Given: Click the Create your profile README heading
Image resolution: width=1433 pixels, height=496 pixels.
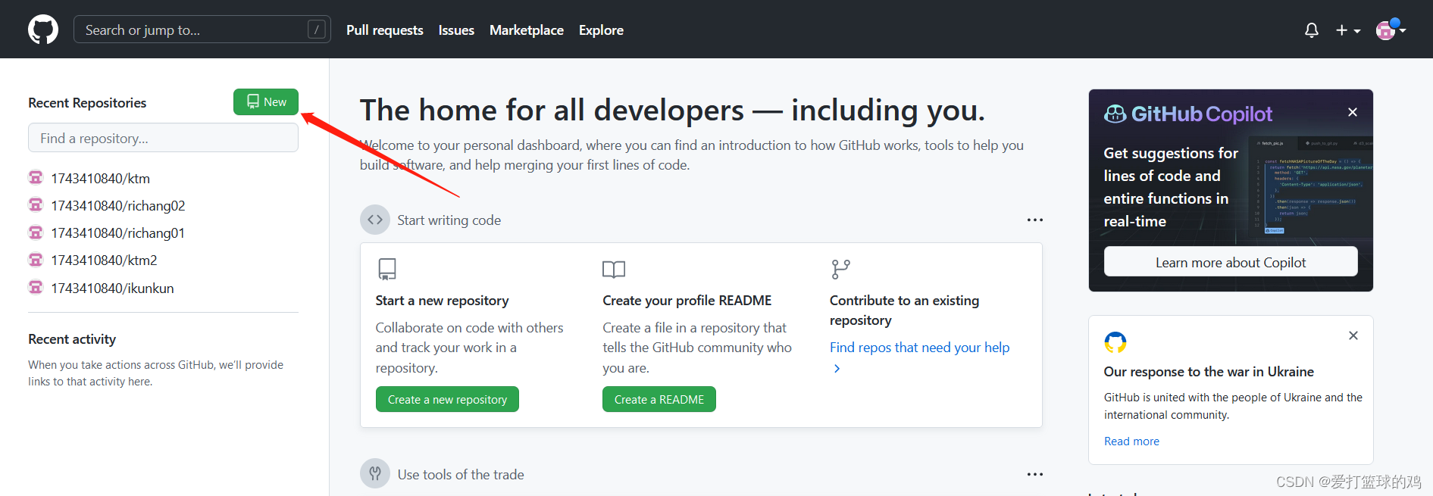Looking at the screenshot, I should pos(687,301).
